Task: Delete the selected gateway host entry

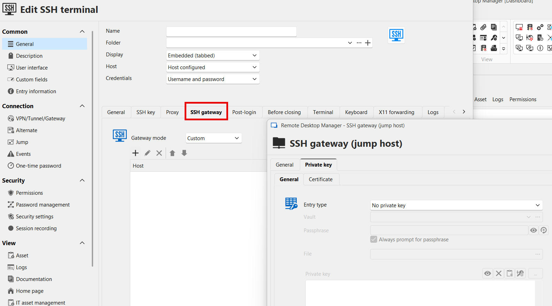Action: [x=159, y=153]
